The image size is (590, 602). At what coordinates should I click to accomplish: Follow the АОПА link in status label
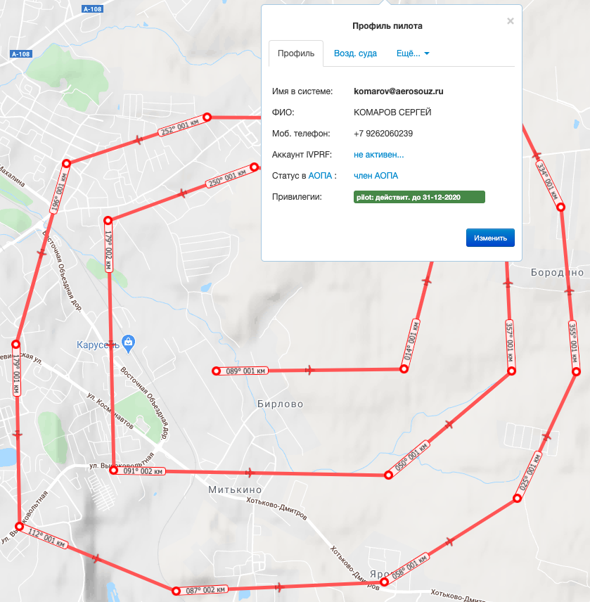pos(320,176)
